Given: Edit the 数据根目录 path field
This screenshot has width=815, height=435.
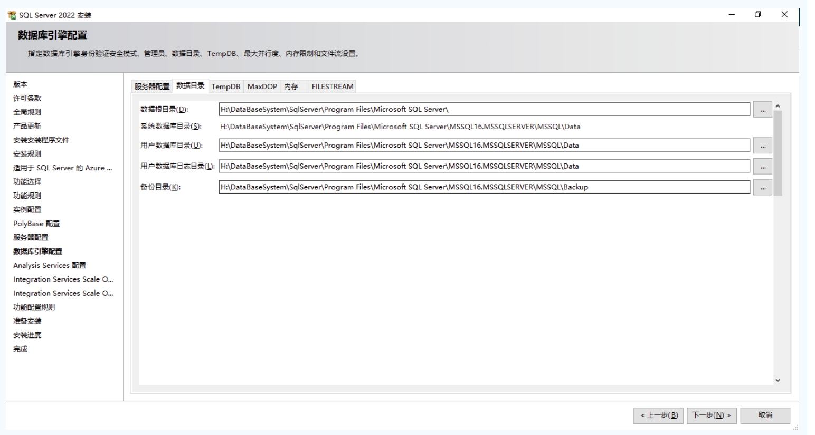Looking at the screenshot, I should pos(484,109).
